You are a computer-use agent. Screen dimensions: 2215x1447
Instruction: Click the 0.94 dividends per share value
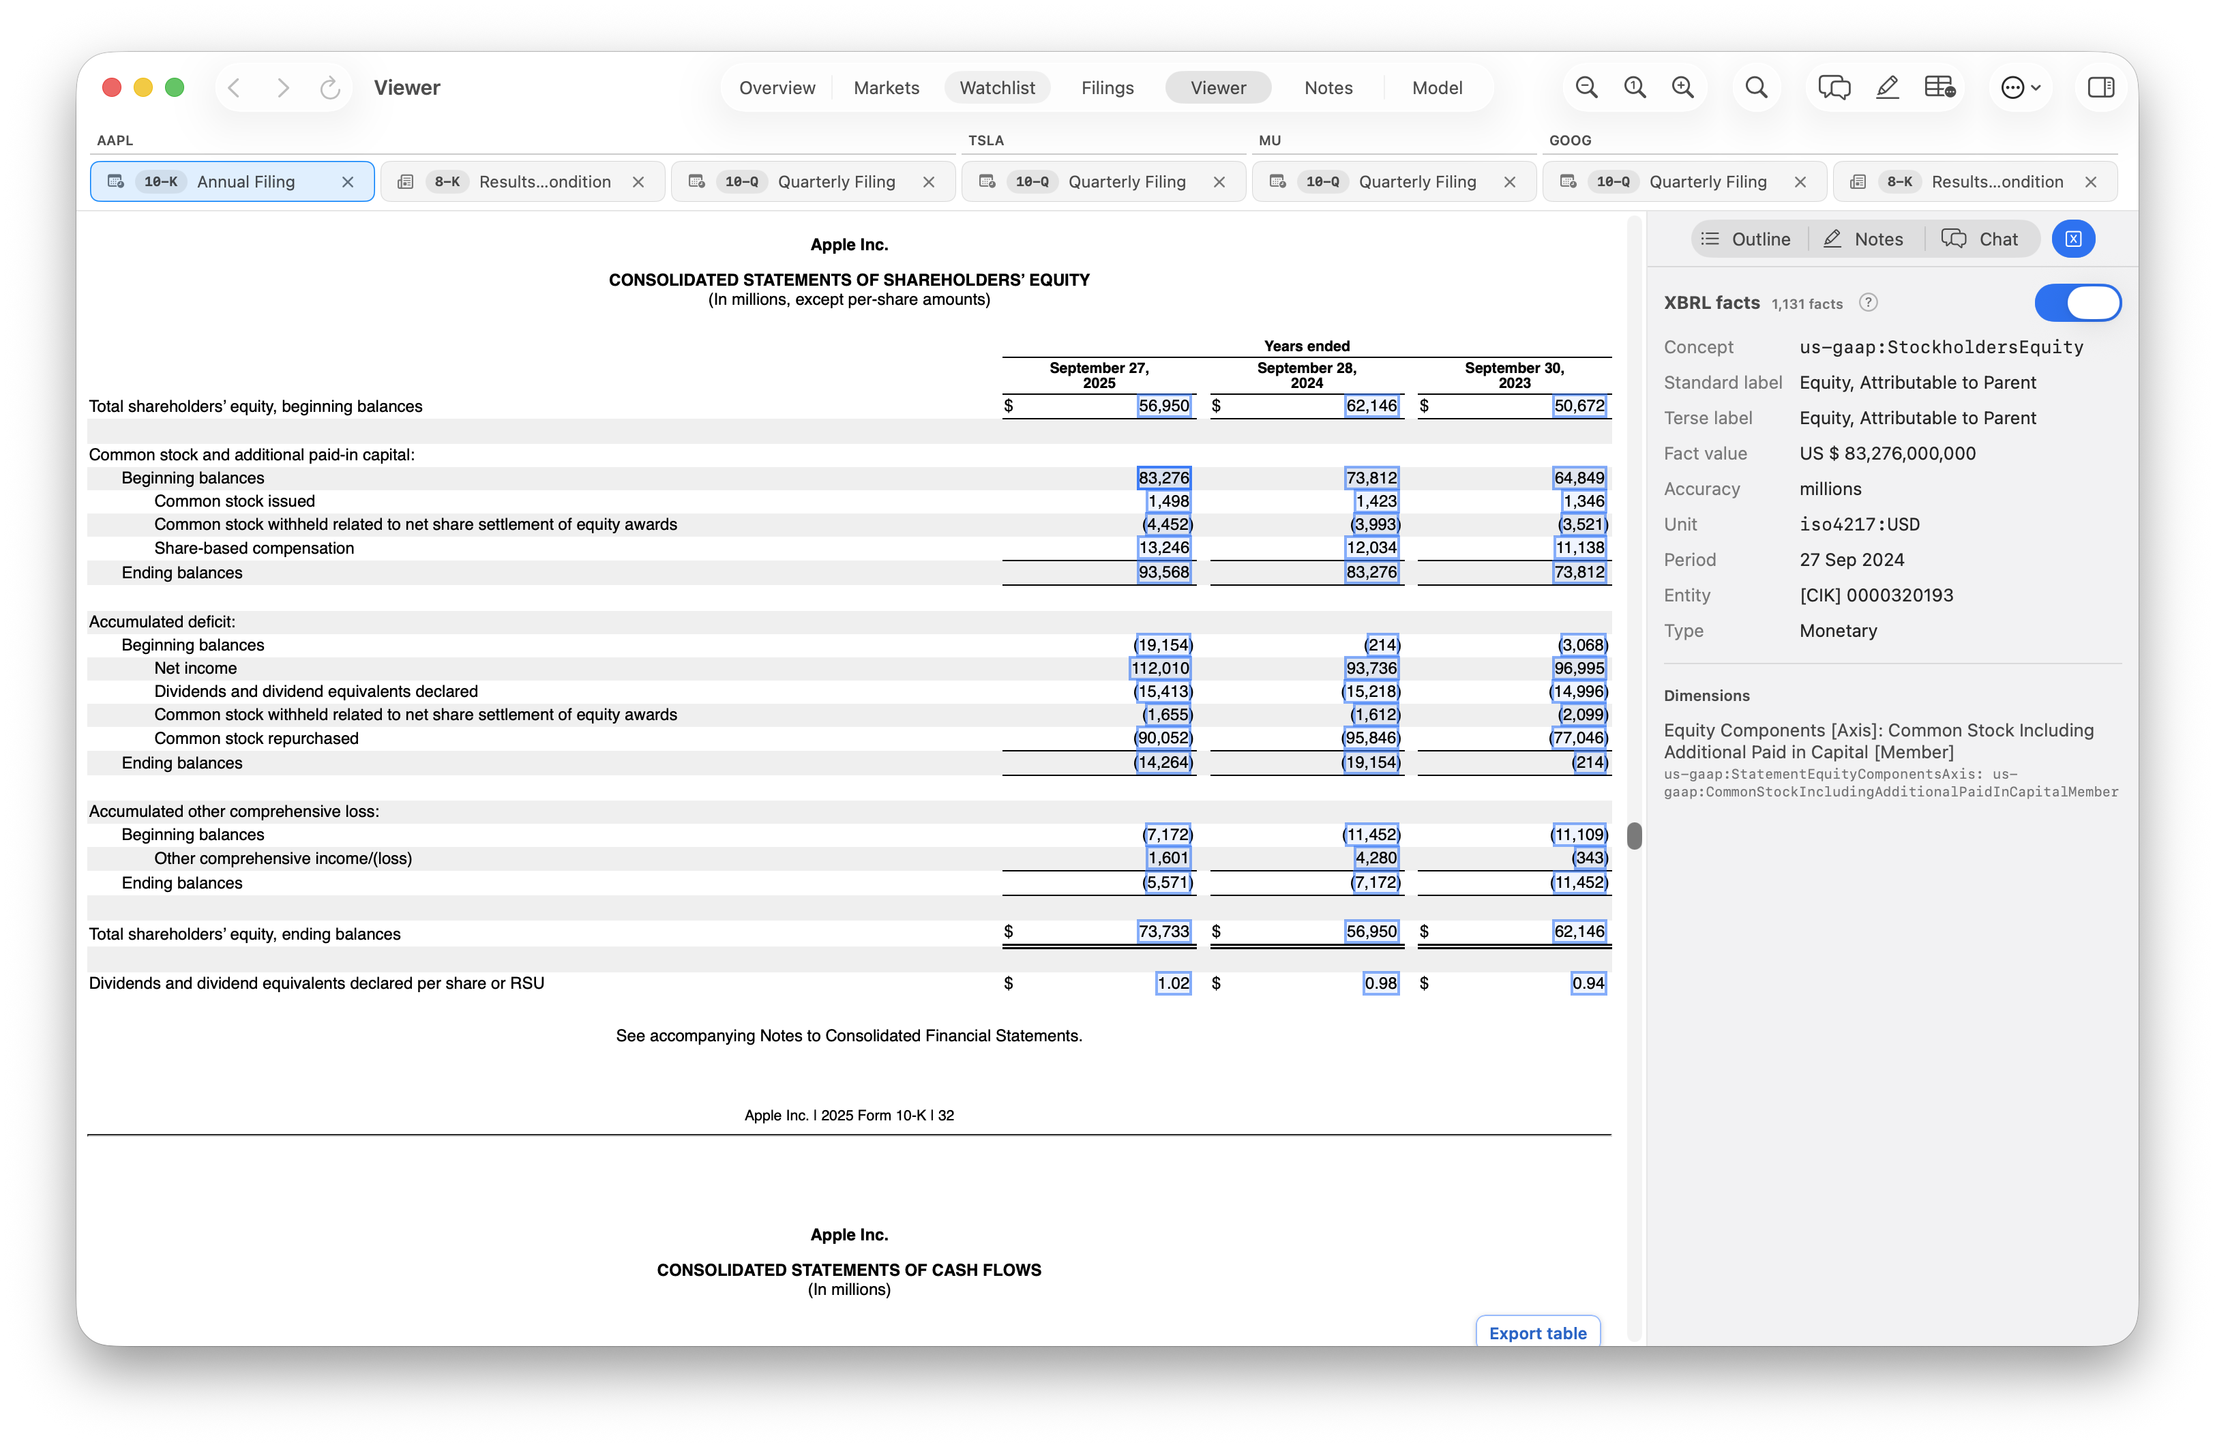pos(1588,983)
